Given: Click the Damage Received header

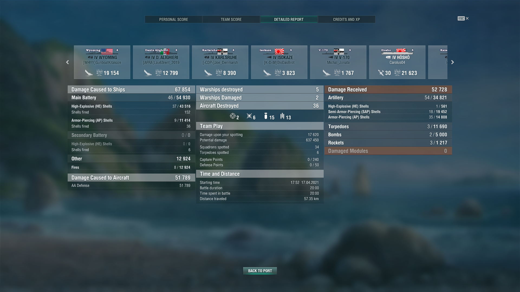Looking at the screenshot, I should (x=388, y=89).
